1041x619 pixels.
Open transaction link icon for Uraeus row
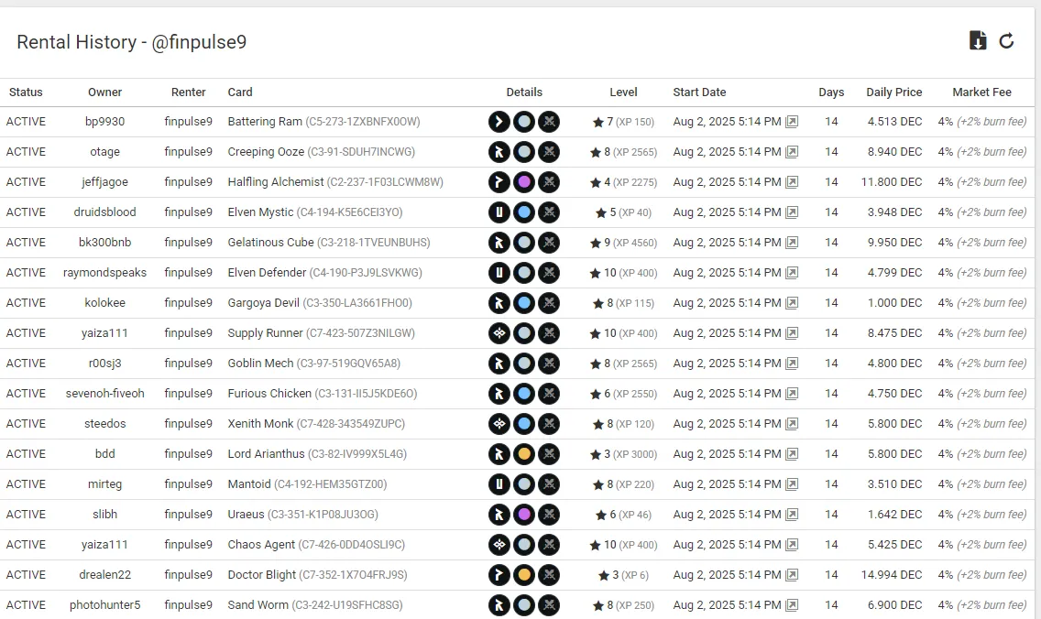[x=792, y=515]
